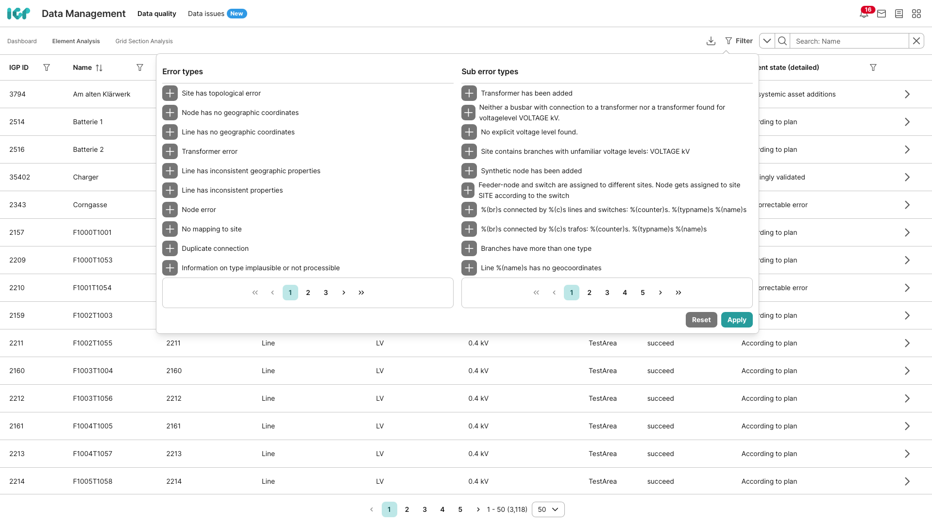The image size is (932, 524).
Task: Expand row details for Am alten Klärwerk
Action: [907, 94]
